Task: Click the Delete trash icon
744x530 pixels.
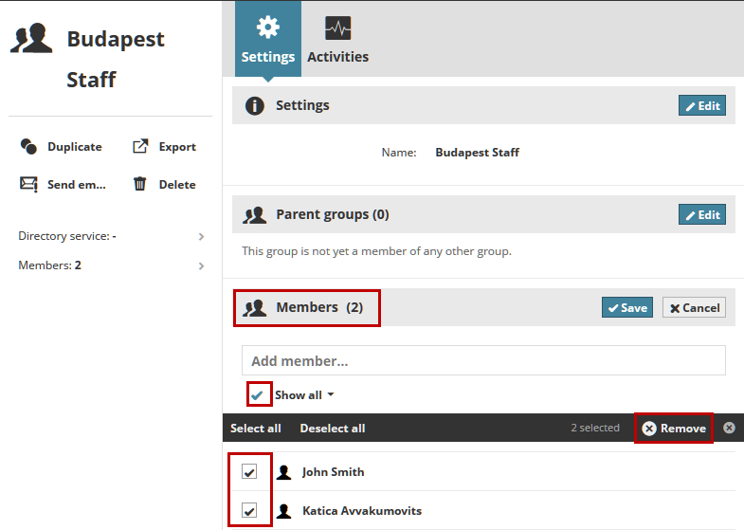Action: (140, 184)
